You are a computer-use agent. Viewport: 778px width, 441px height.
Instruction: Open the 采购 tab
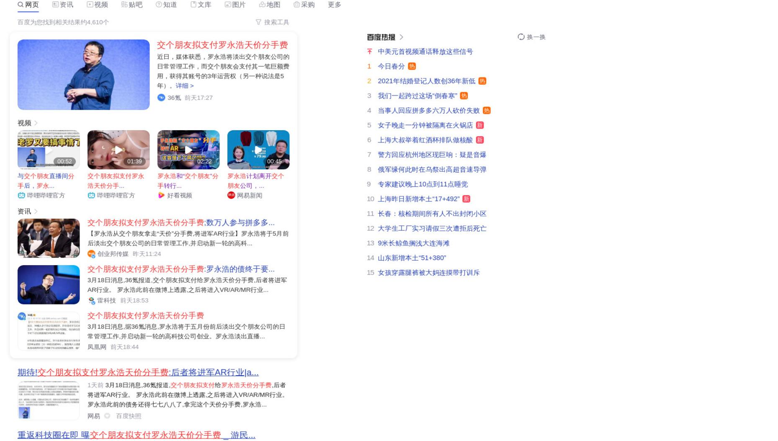(304, 5)
